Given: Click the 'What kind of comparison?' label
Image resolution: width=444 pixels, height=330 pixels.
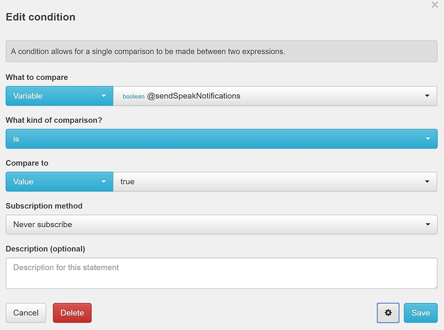Looking at the screenshot, I should coord(54,120).
